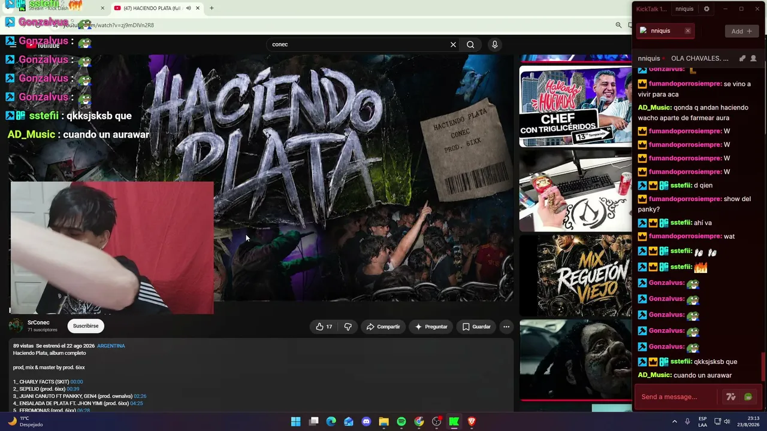Open KickTalk settings gear
767x431 pixels.
point(706,9)
